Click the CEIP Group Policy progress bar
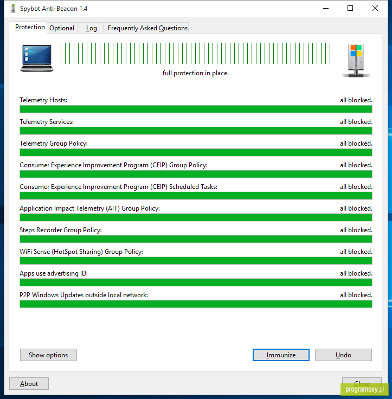Image resolution: width=392 pixels, height=399 pixels. click(x=196, y=174)
